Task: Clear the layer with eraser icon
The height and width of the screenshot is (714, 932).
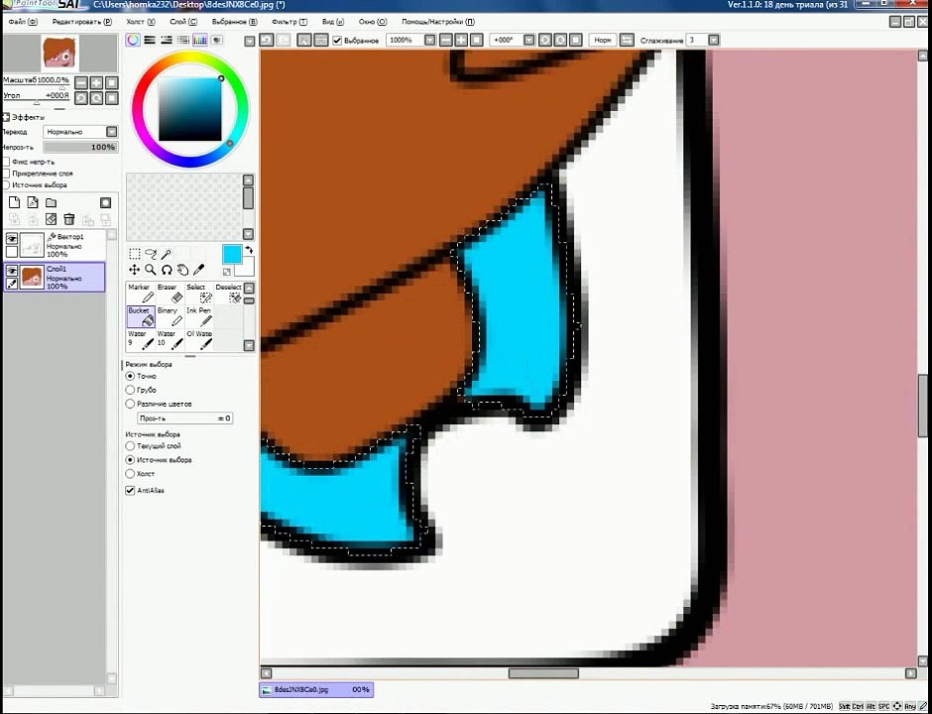Action: 52,219
